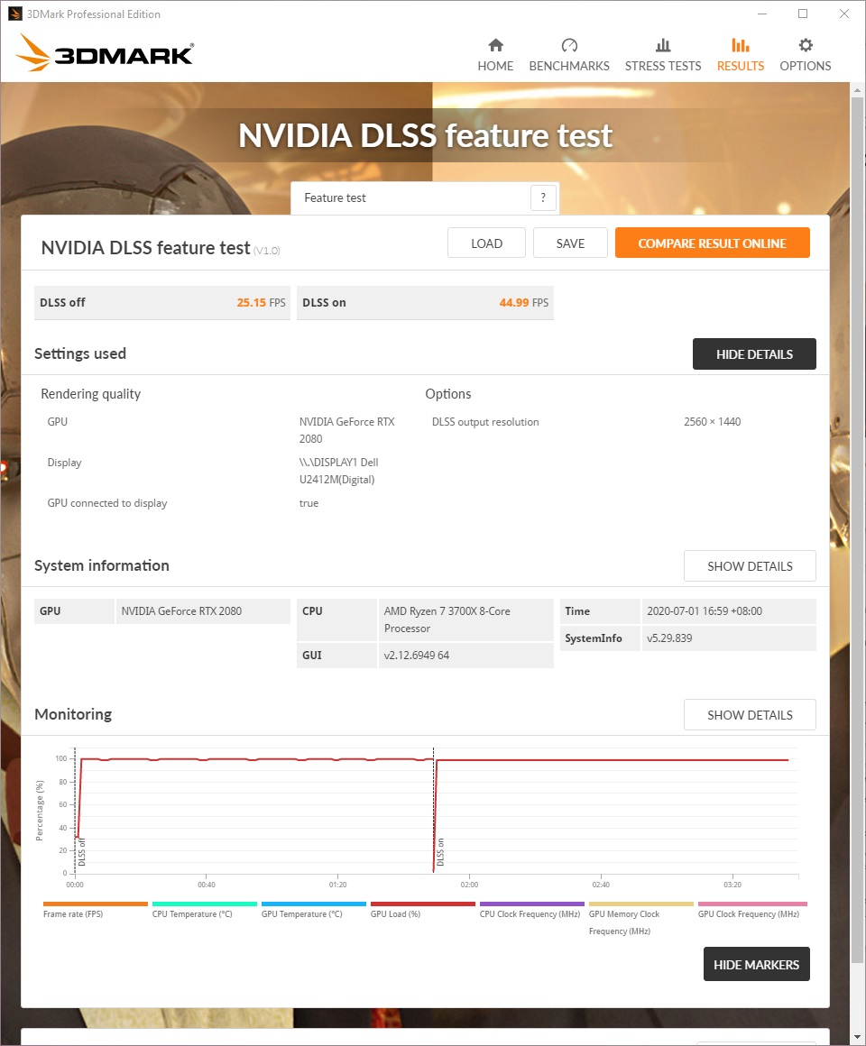Click the DLSS on marker in graph
Screen dimensions: 866x1046
pyautogui.click(x=440, y=852)
